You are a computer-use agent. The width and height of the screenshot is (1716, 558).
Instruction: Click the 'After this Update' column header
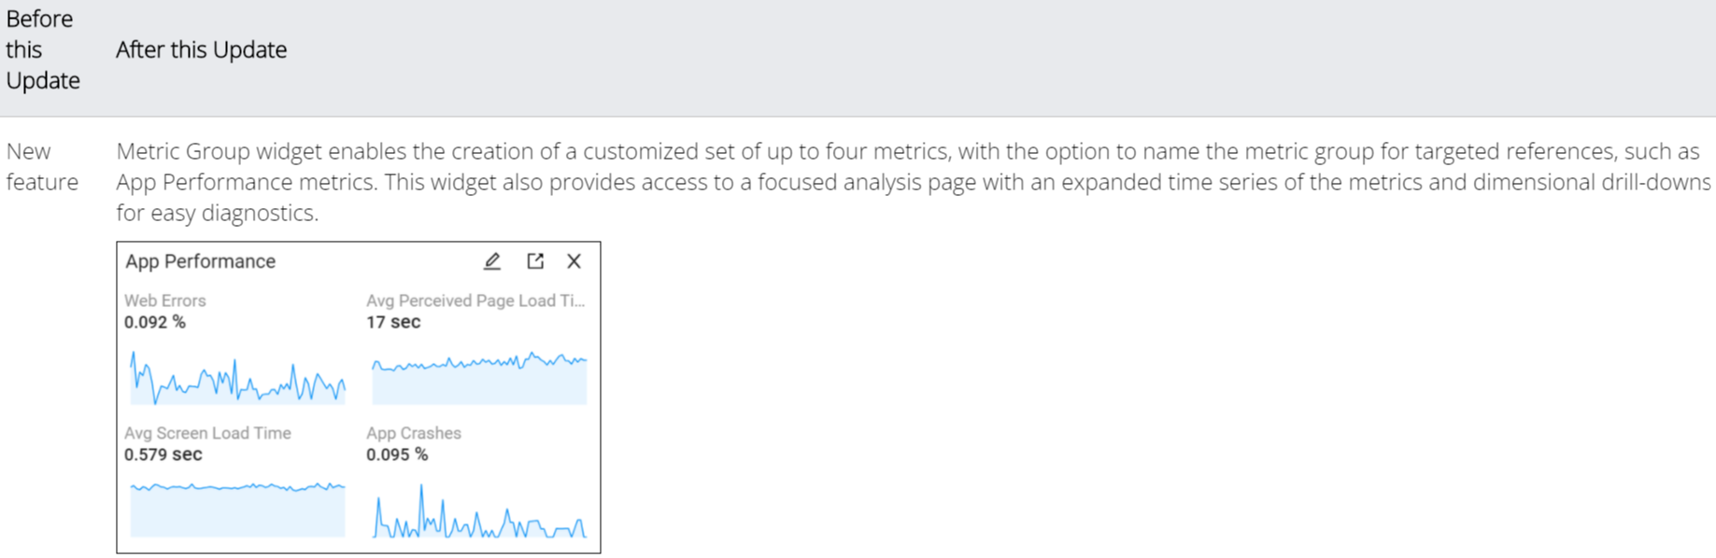click(201, 49)
